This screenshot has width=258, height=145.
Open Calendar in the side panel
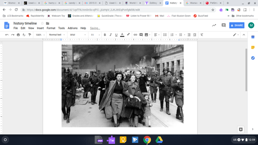point(253,37)
